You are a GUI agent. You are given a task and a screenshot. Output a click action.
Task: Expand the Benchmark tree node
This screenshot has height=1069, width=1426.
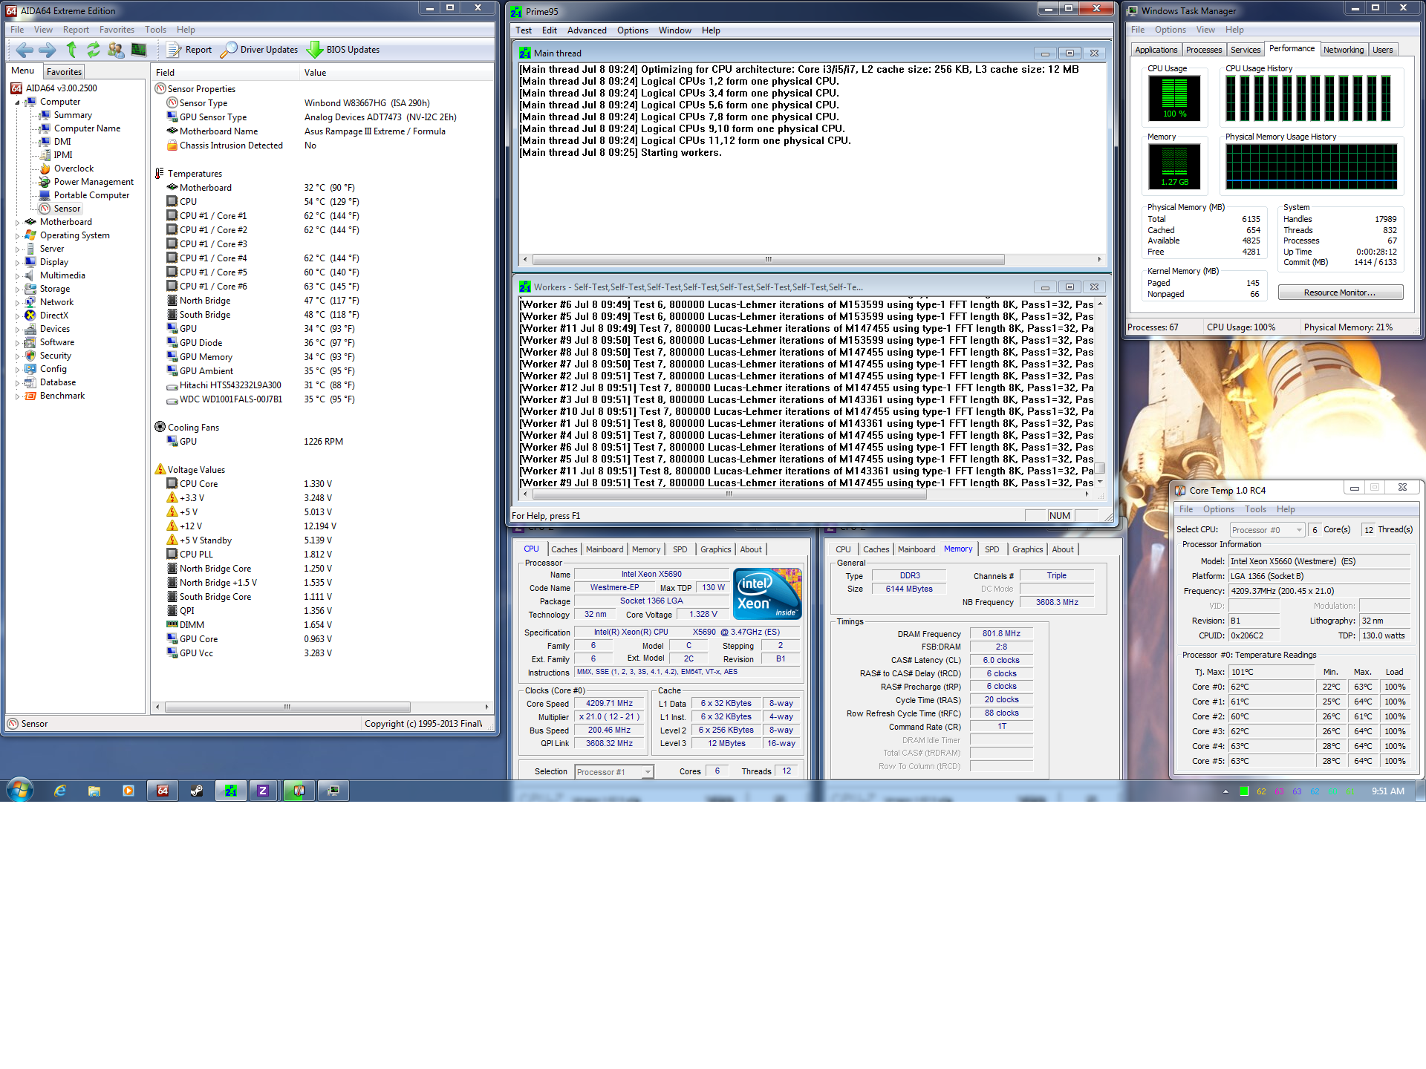pos(18,396)
